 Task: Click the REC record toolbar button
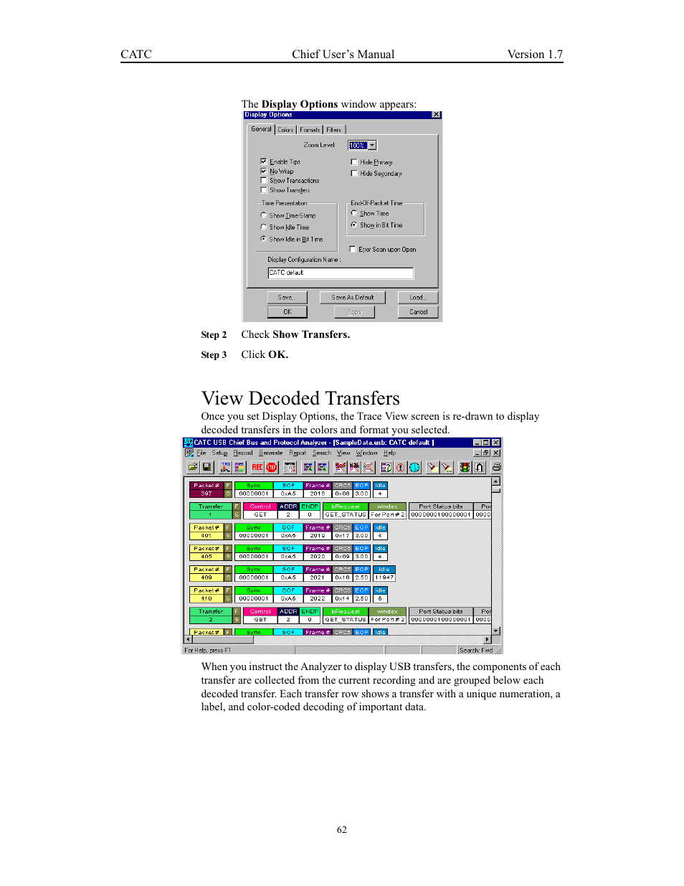(257, 467)
